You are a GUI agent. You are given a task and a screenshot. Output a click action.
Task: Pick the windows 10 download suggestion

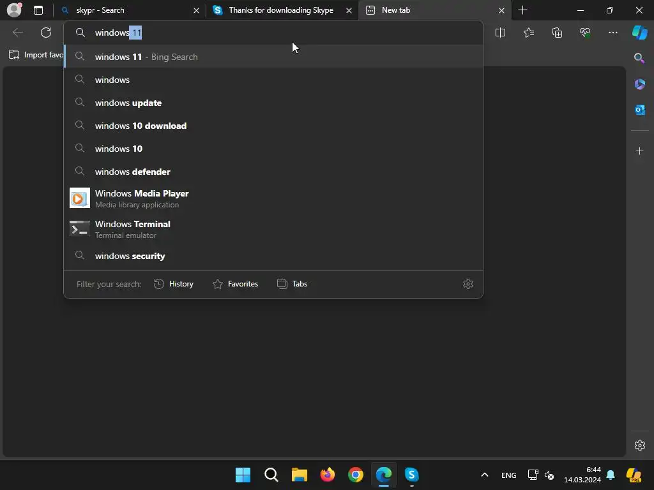pyautogui.click(x=273, y=126)
